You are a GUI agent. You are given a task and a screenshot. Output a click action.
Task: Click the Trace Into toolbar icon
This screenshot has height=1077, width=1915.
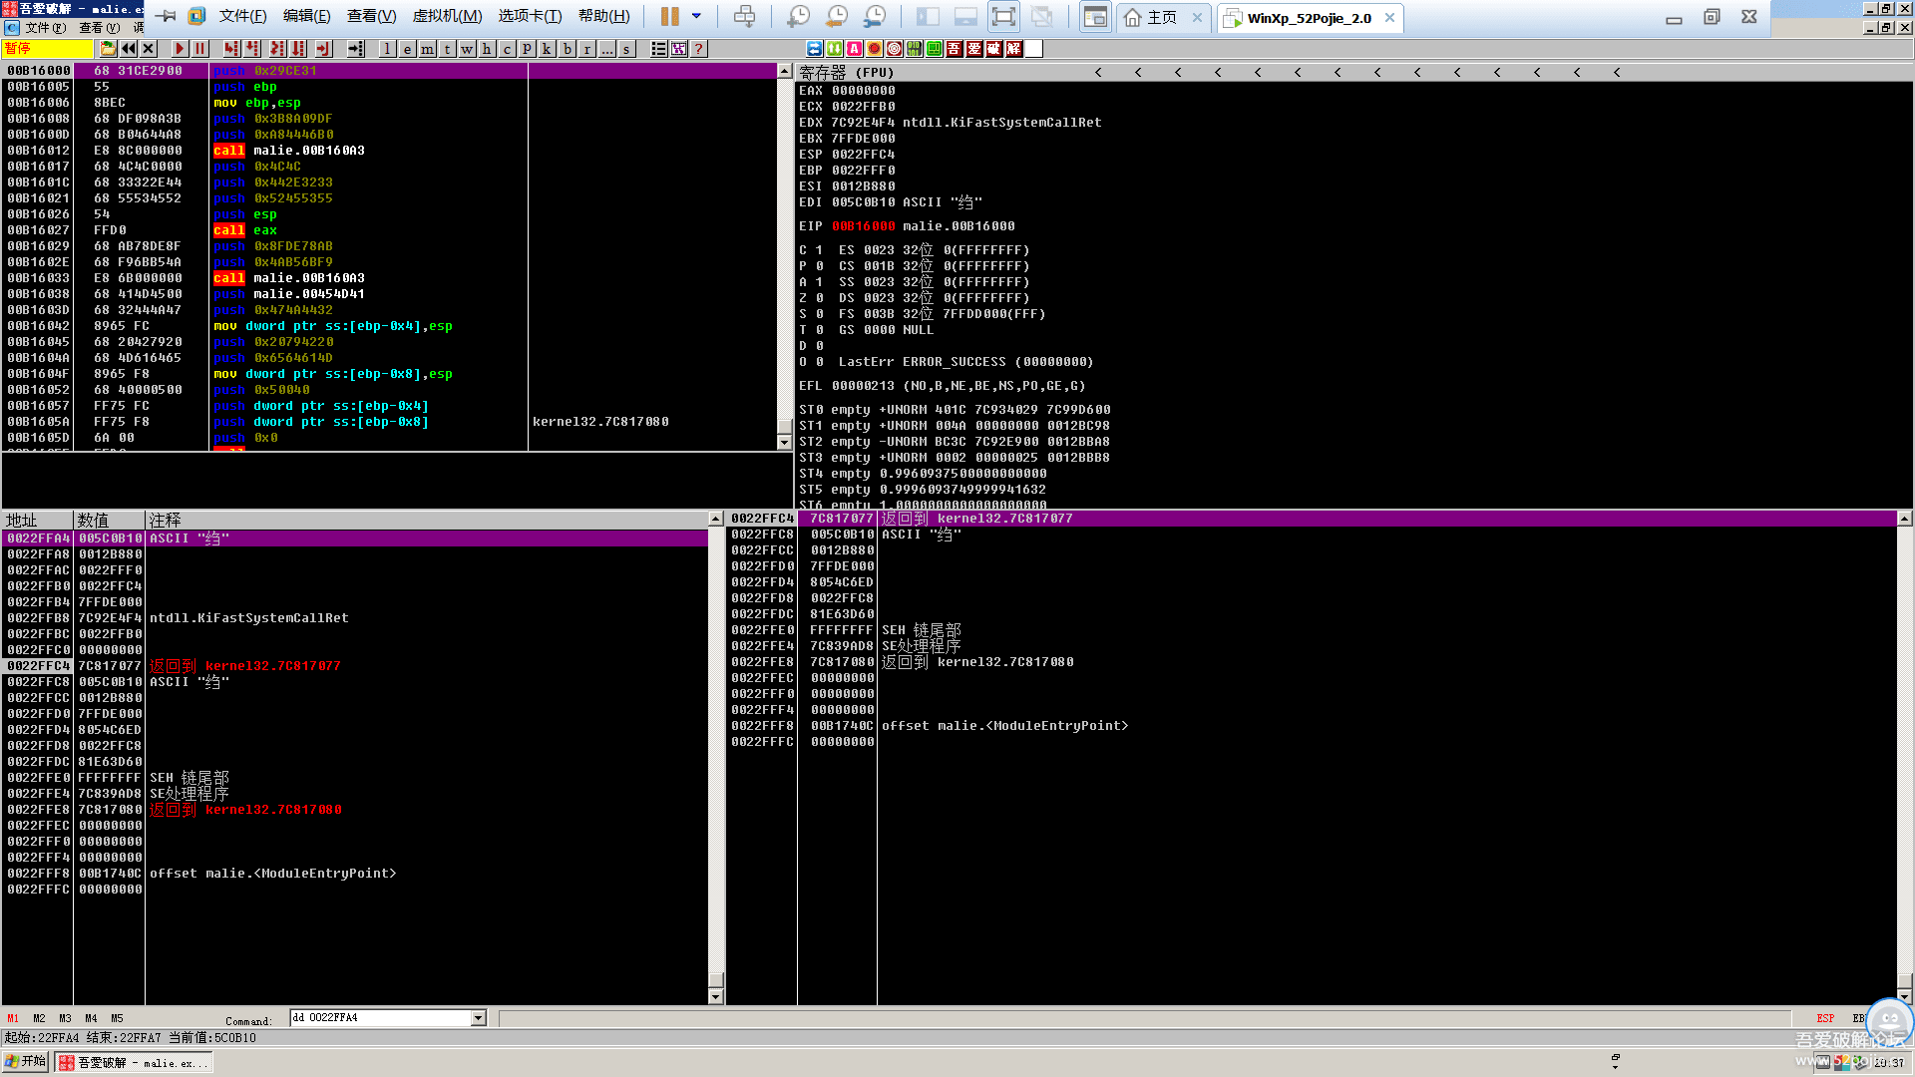(x=277, y=49)
